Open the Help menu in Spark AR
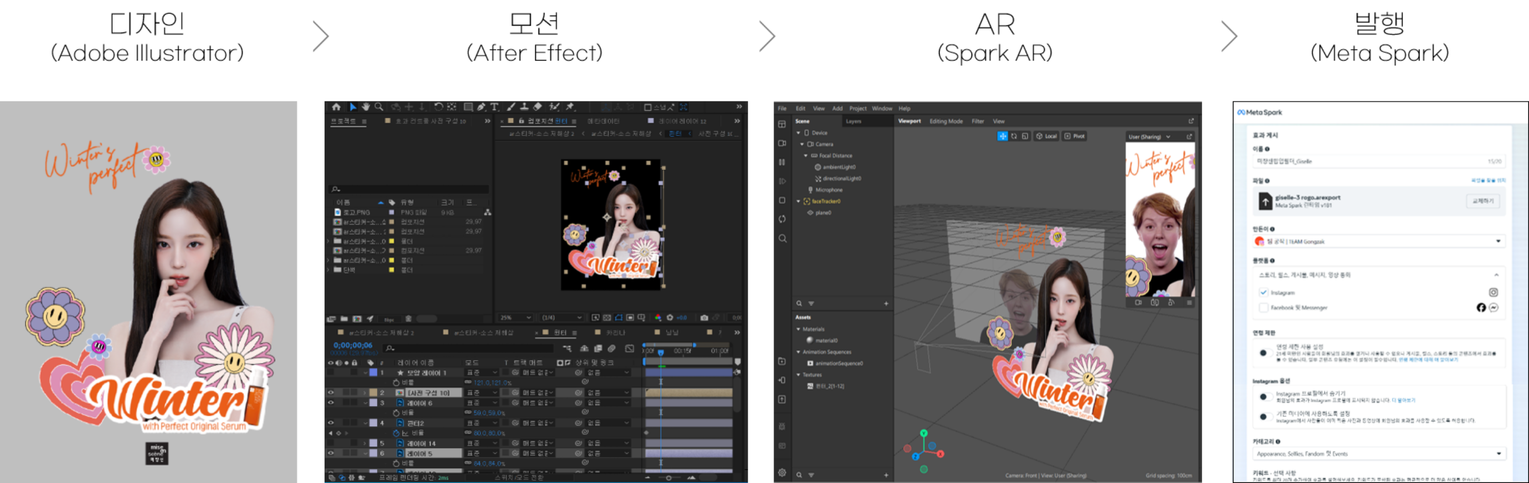 click(x=904, y=108)
